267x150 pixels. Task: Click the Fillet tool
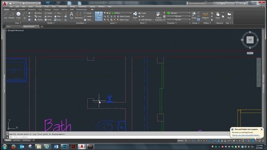click(58, 17)
